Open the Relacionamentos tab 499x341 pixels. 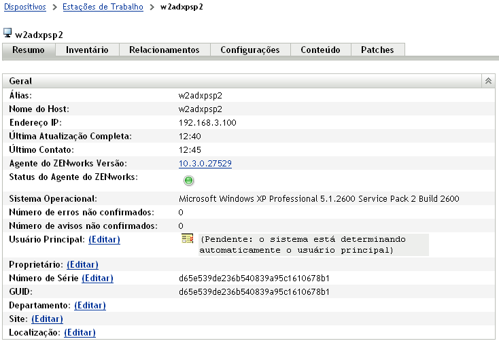point(165,50)
